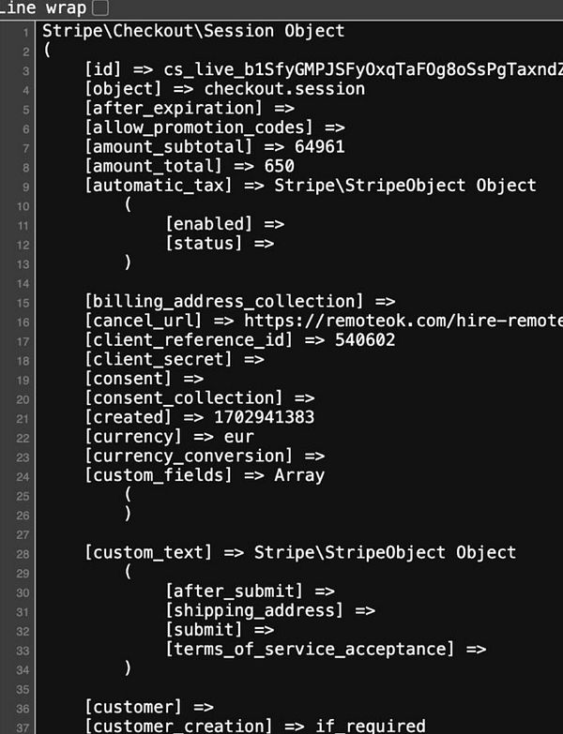
Task: Click line number 24 for custom_fields
Action: 23,477
